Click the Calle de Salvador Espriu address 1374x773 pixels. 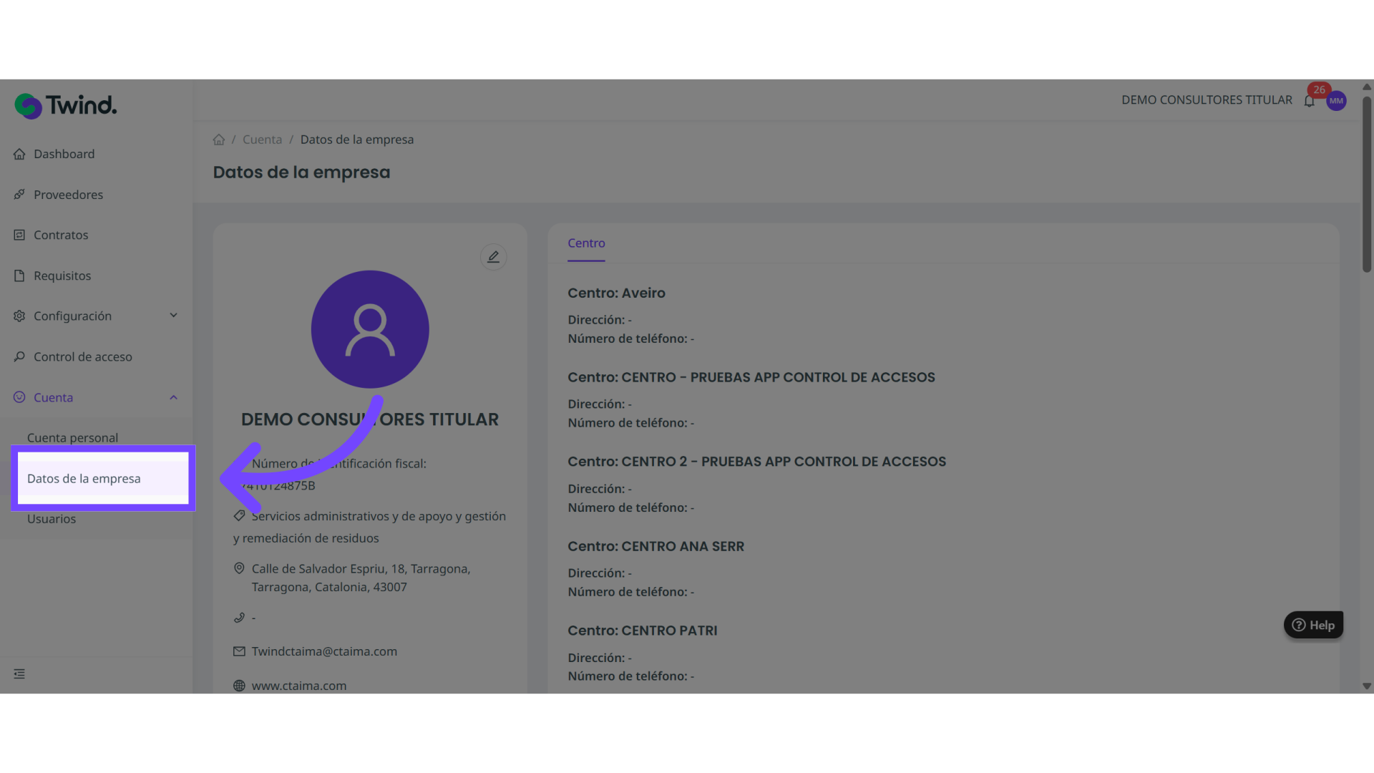(x=361, y=578)
